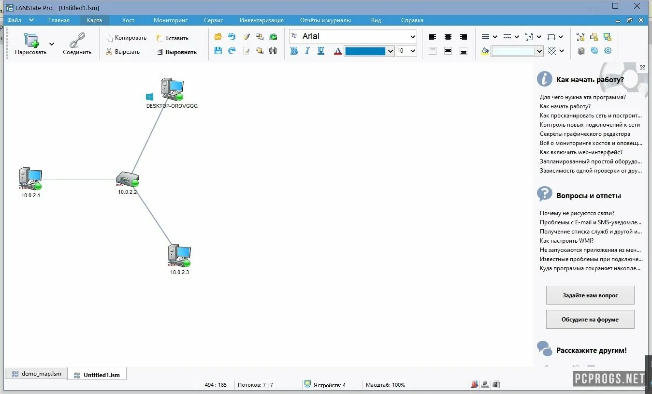Open the Справка ribbon tab
The height and width of the screenshot is (394, 652).
412,20
